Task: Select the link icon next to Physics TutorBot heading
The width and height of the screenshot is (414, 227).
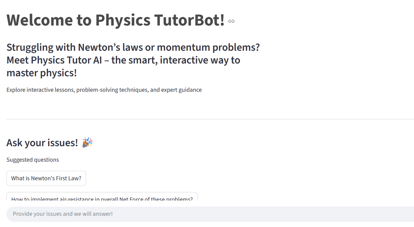Action: click(231, 21)
